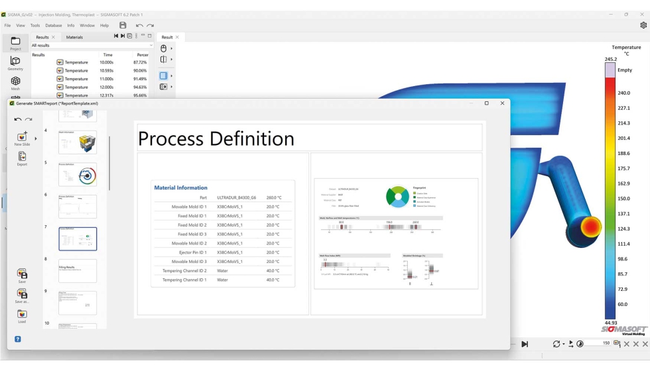The width and height of the screenshot is (650, 371).
Task: Expand the New Slide arrow options
Action: pos(36,138)
